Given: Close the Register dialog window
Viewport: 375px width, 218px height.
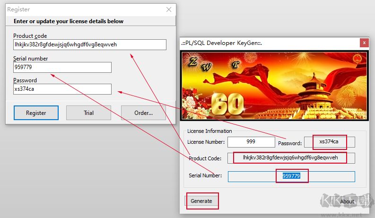Looking at the screenshot, I should (x=169, y=9).
